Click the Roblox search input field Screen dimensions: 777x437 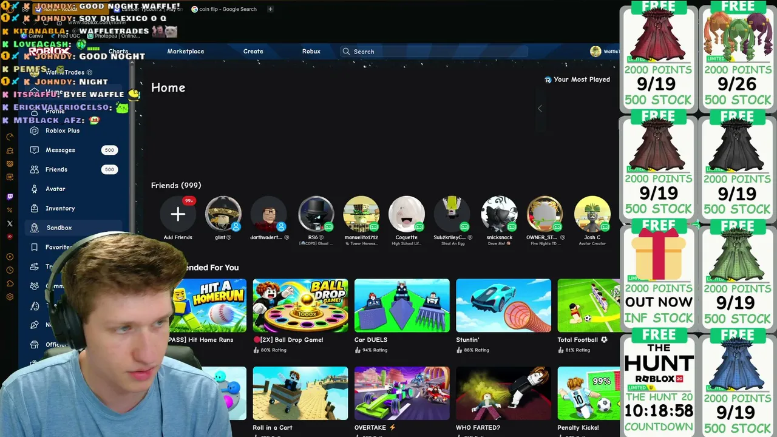433,52
